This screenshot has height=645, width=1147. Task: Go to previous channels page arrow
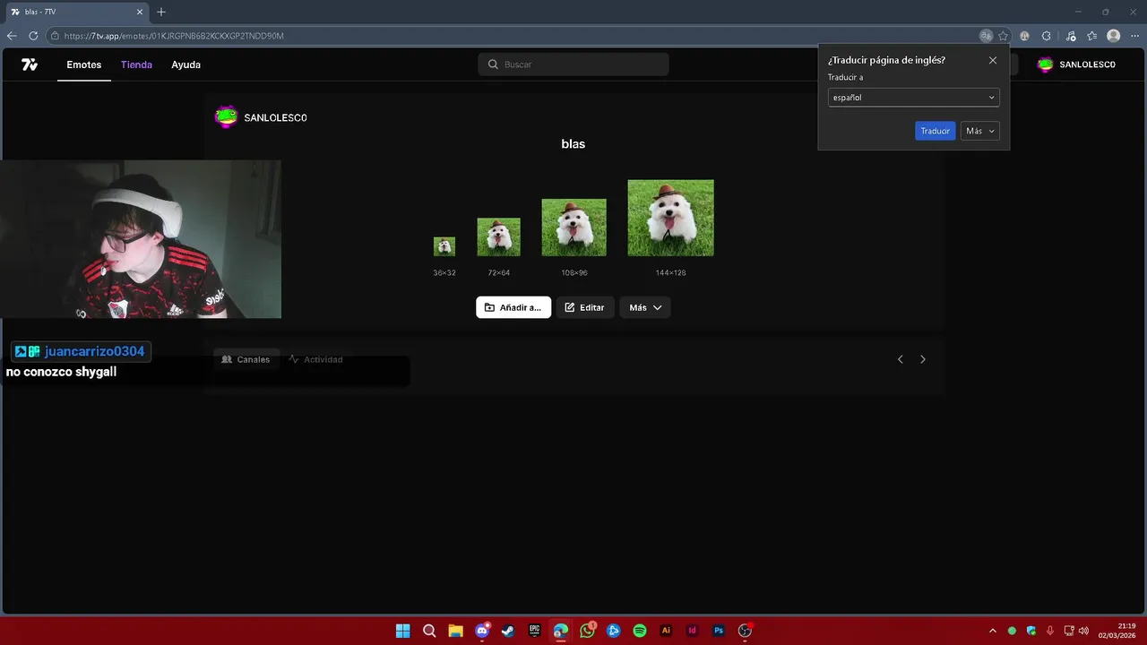pyautogui.click(x=901, y=359)
